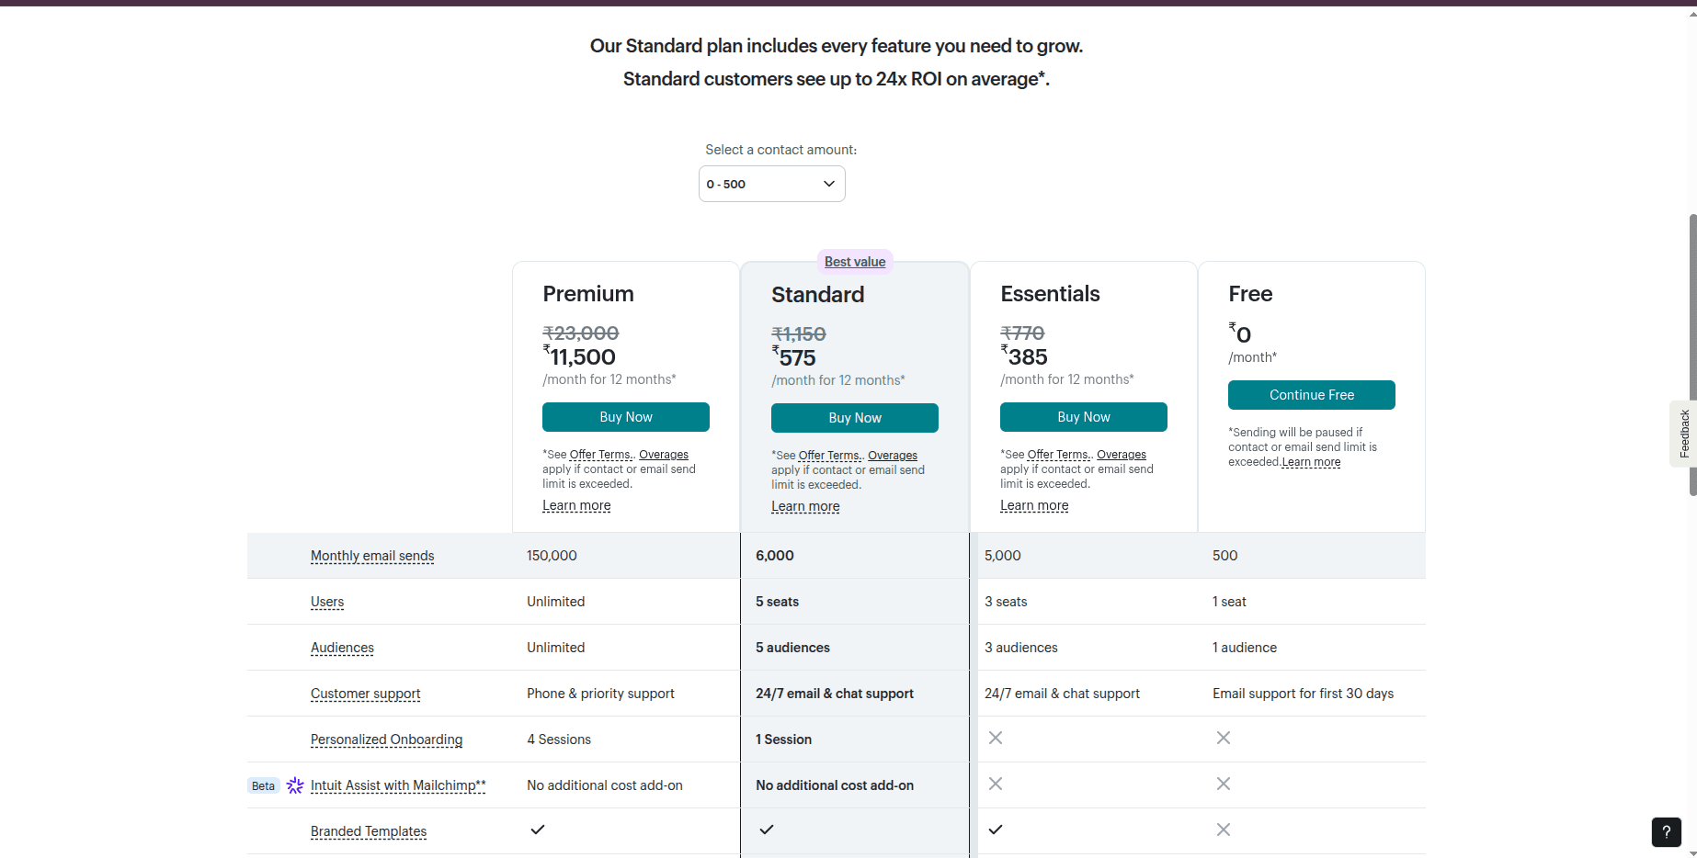Click the help question mark icon

pos(1666,831)
